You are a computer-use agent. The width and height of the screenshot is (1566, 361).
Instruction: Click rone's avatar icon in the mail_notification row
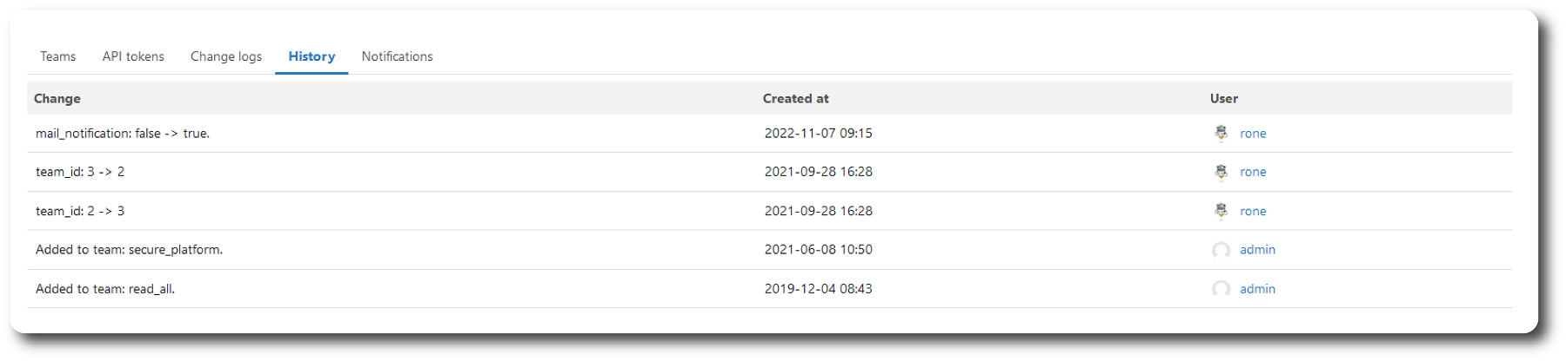[x=1221, y=134]
